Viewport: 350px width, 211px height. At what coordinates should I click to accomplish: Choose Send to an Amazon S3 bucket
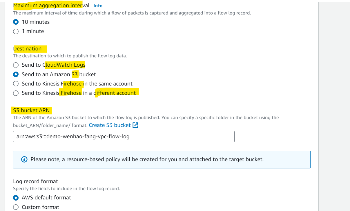[x=16, y=74]
